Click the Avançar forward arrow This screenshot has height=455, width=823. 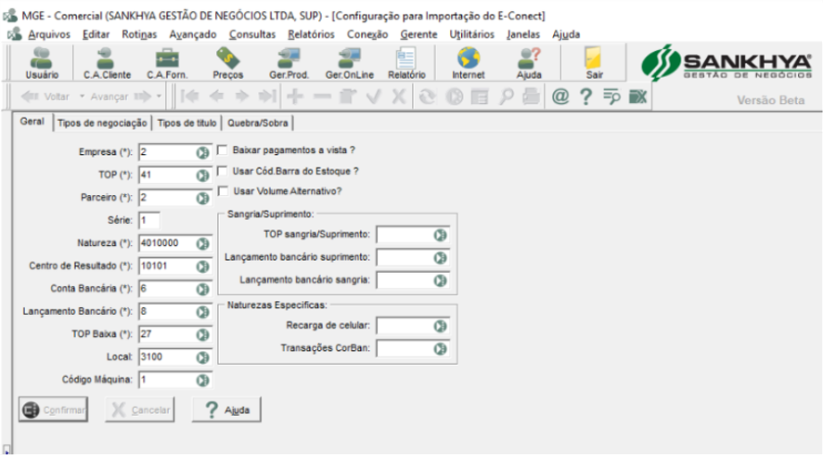121,97
